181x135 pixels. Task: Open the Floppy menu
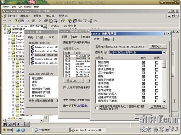pos(28,7)
